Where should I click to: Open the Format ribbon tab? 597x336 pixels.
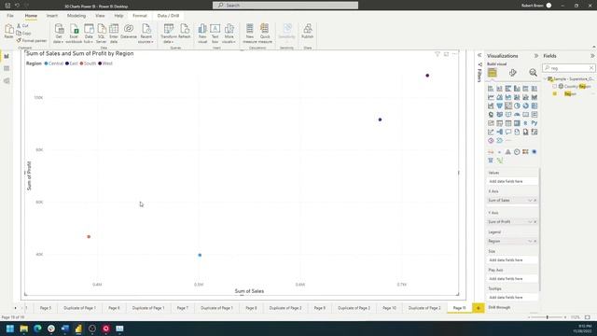pos(140,16)
